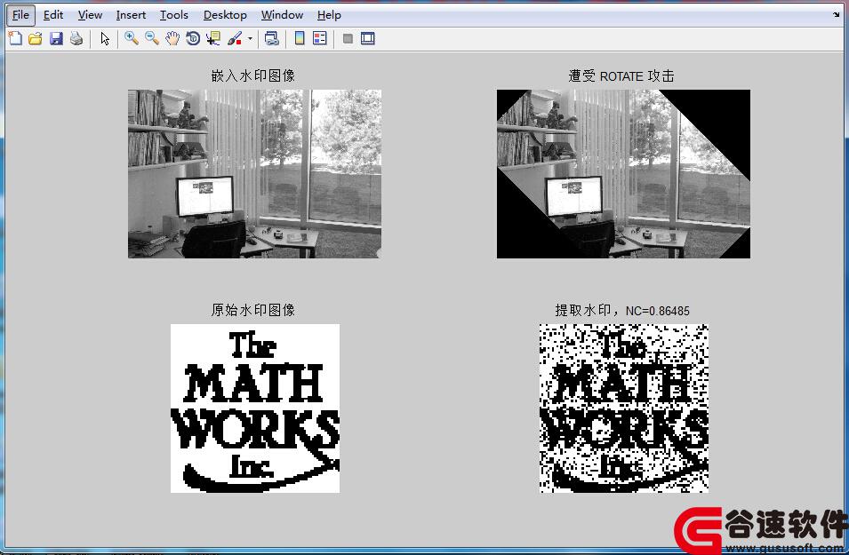Open the File menu
Viewport: 849px width, 555px height.
click(20, 15)
